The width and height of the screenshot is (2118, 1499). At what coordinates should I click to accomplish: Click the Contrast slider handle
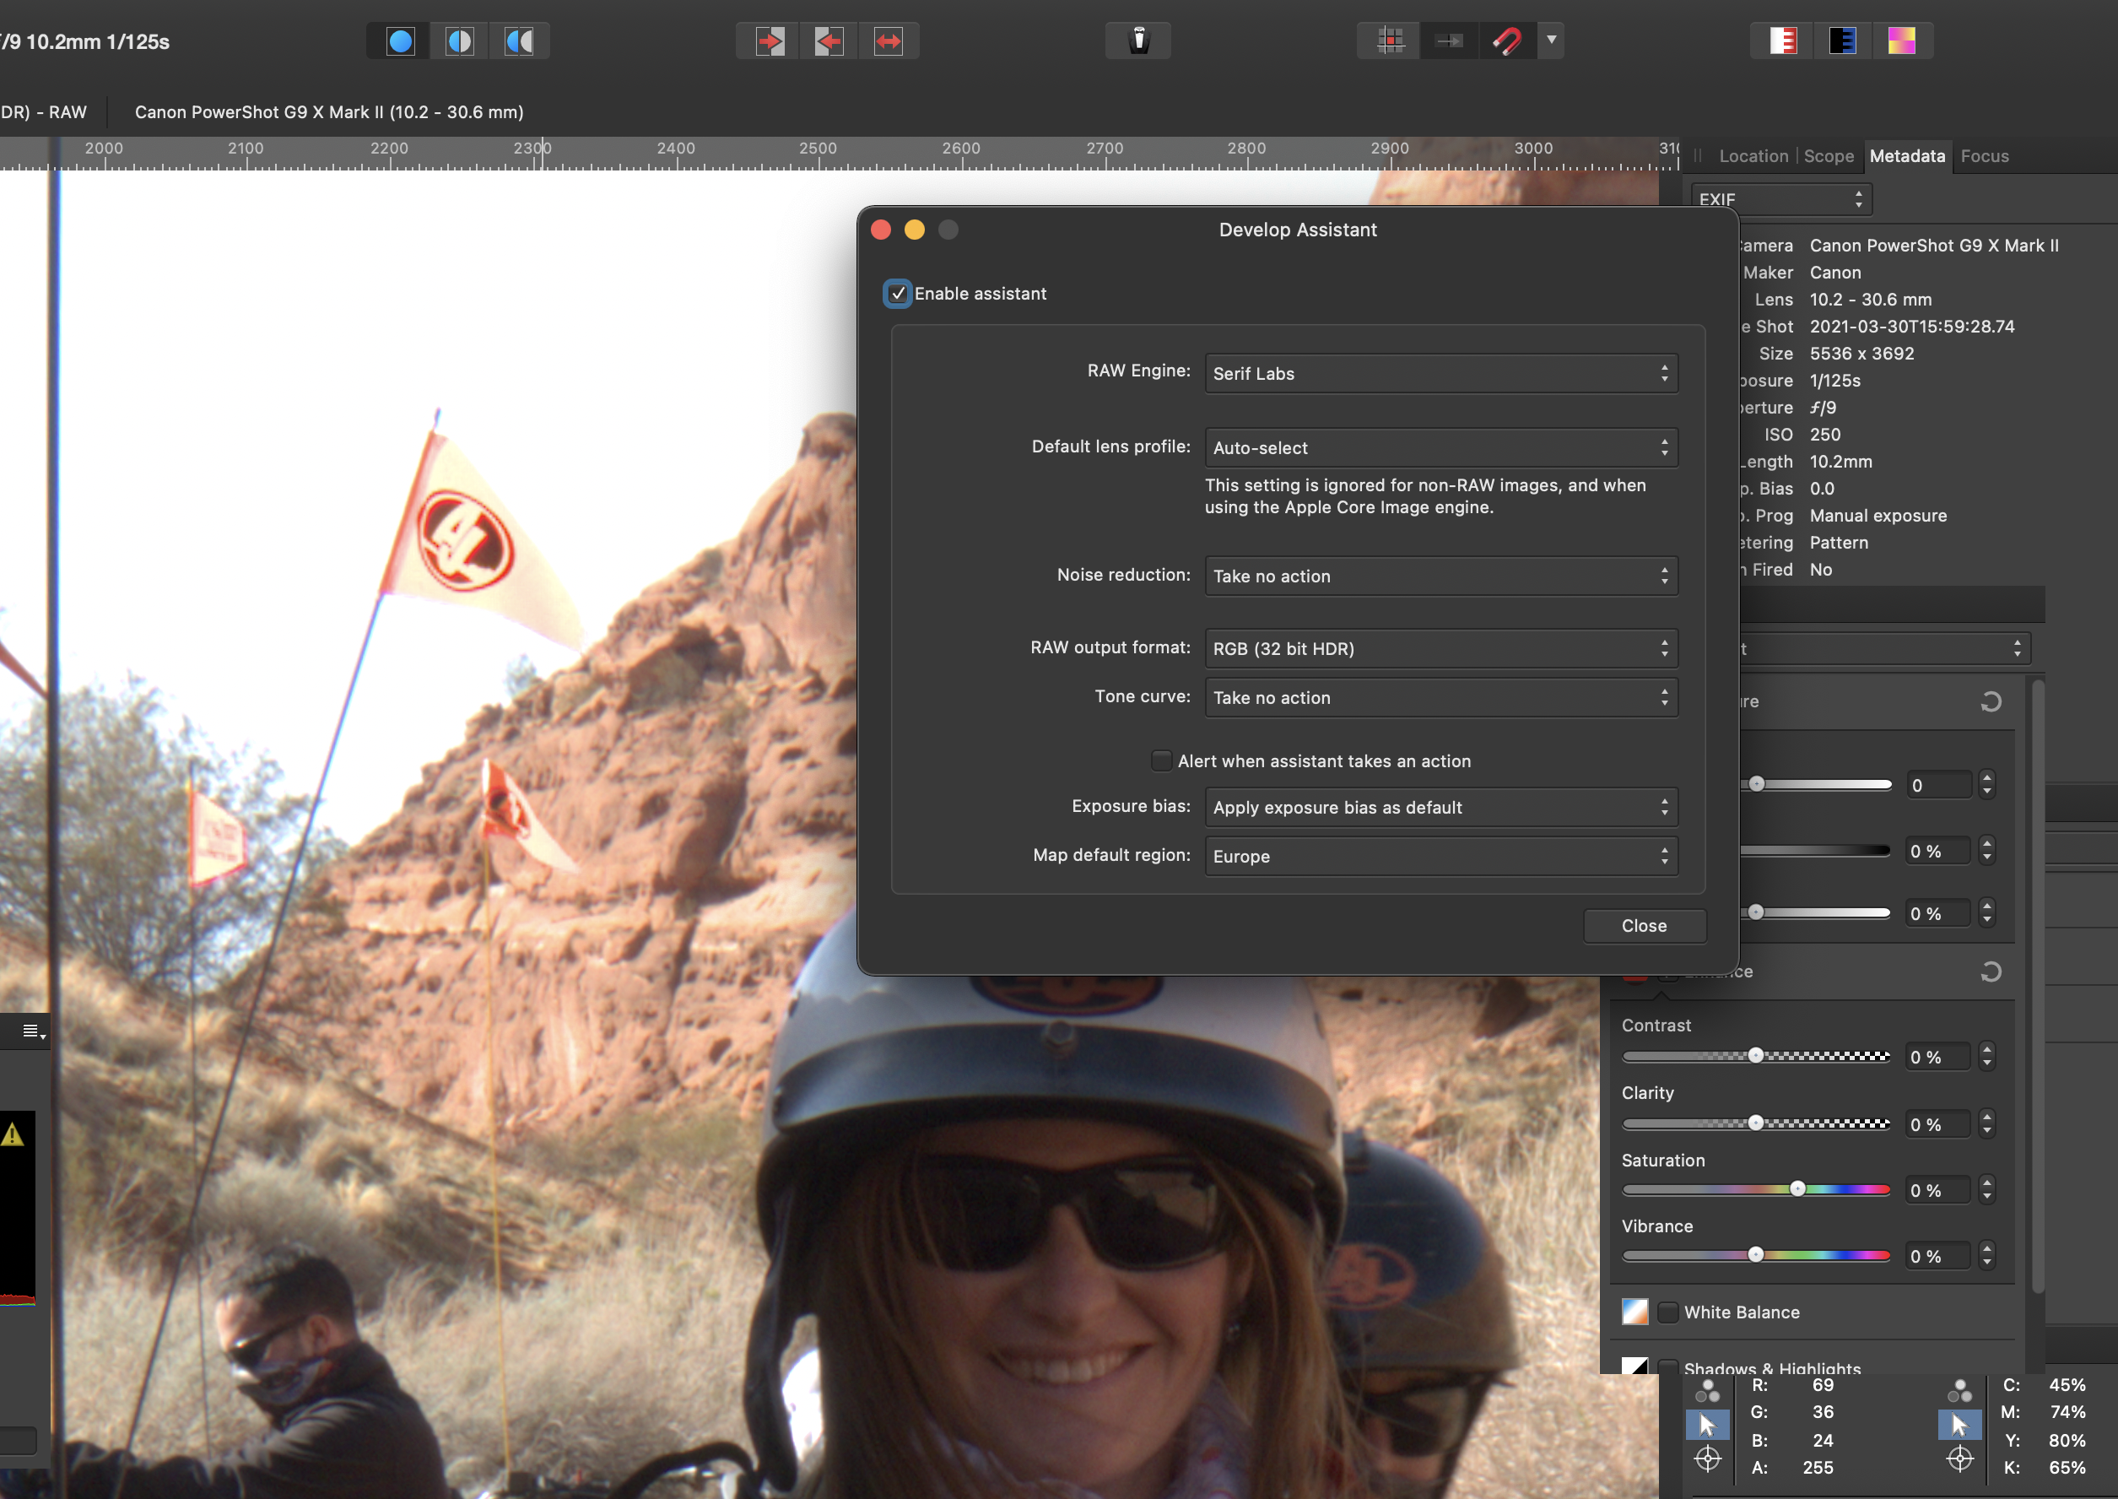[x=1755, y=1056]
